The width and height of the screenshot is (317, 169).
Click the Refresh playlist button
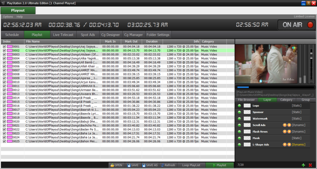[x=168, y=165]
